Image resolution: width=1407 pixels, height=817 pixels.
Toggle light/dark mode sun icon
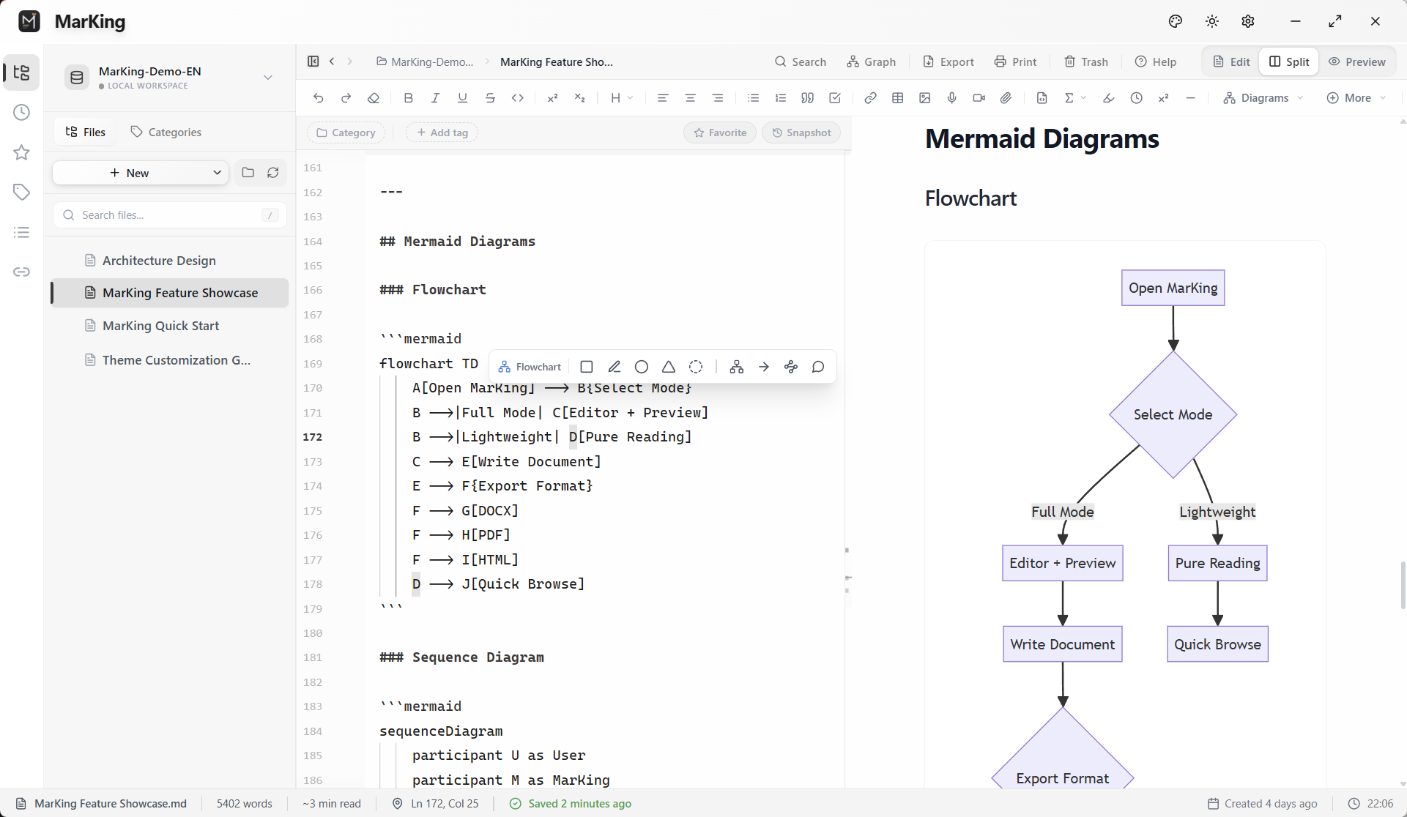[x=1212, y=21]
